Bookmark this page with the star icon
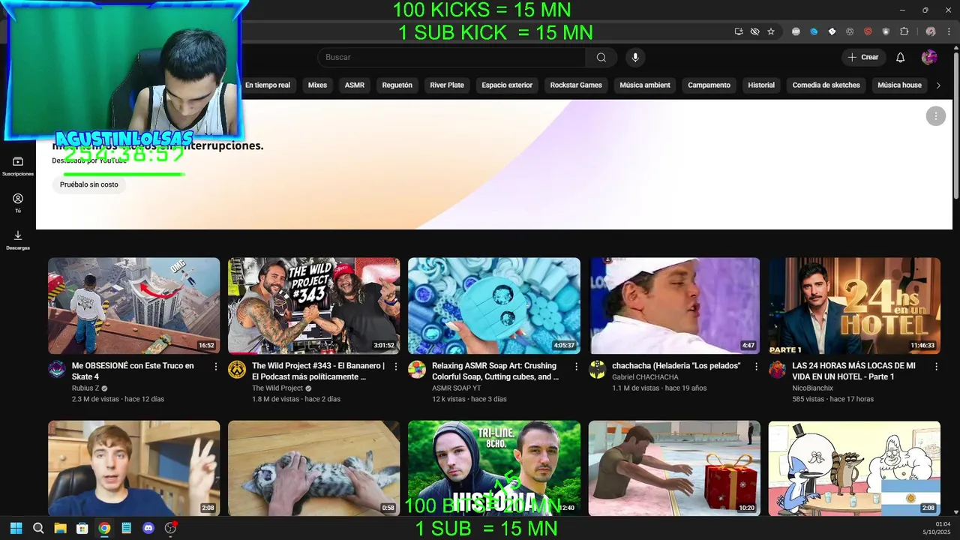 [x=771, y=31]
